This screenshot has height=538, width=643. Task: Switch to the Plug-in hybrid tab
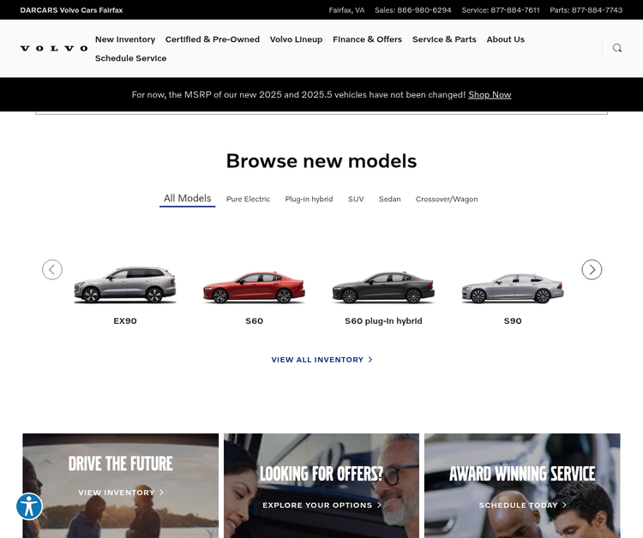pyautogui.click(x=309, y=199)
